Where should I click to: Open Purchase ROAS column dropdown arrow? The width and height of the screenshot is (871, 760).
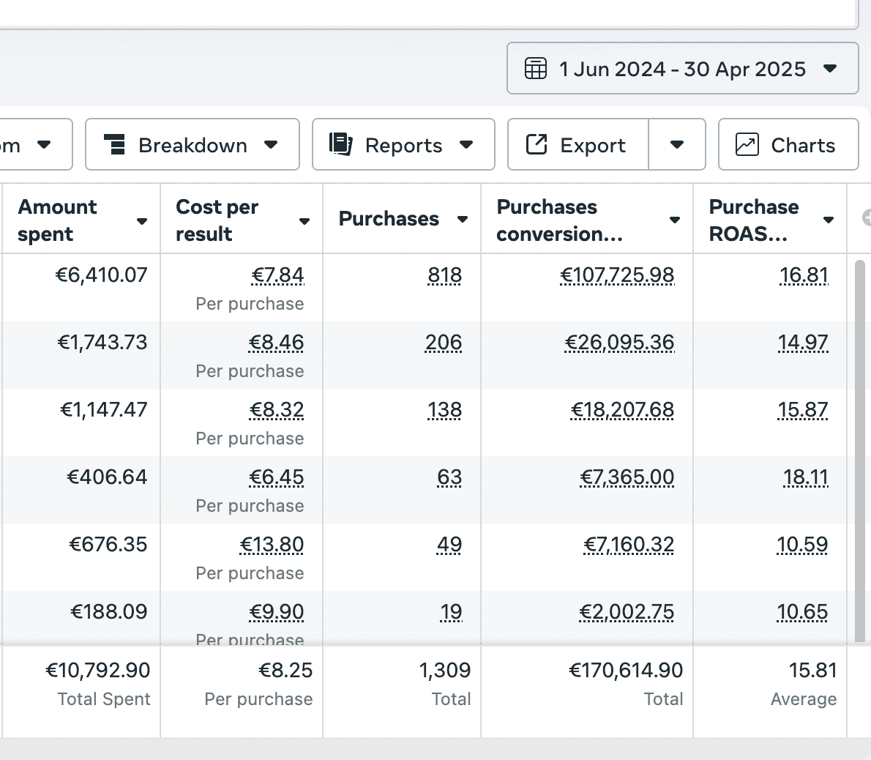coord(829,220)
